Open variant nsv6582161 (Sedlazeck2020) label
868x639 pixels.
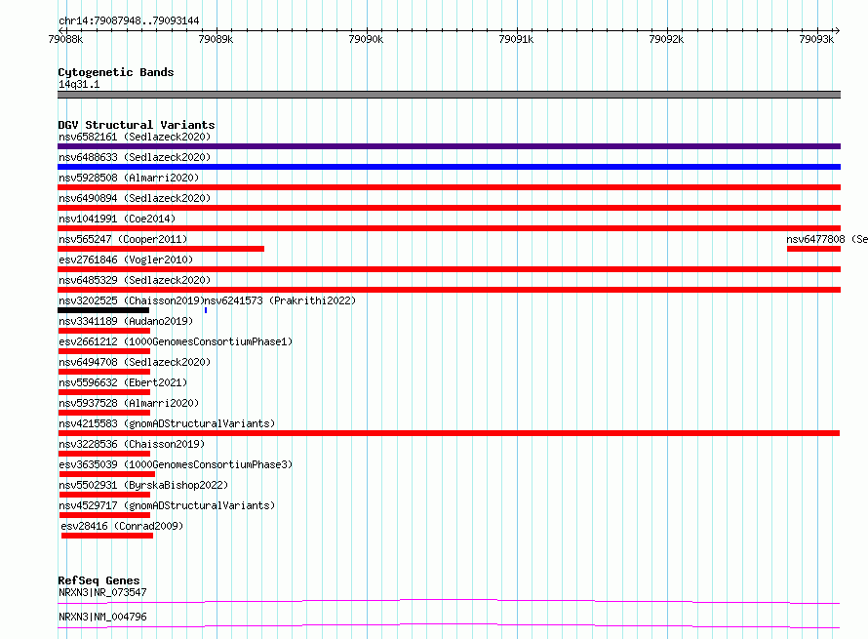coord(135,137)
